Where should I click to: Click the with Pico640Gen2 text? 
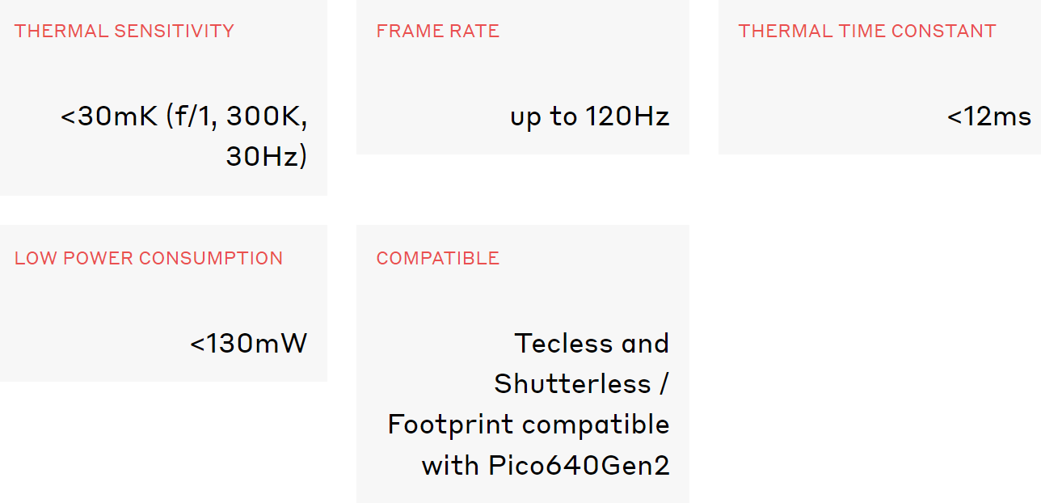pyautogui.click(x=546, y=466)
